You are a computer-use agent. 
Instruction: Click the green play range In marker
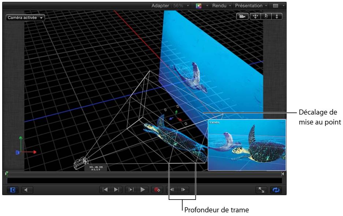[x=7, y=174]
